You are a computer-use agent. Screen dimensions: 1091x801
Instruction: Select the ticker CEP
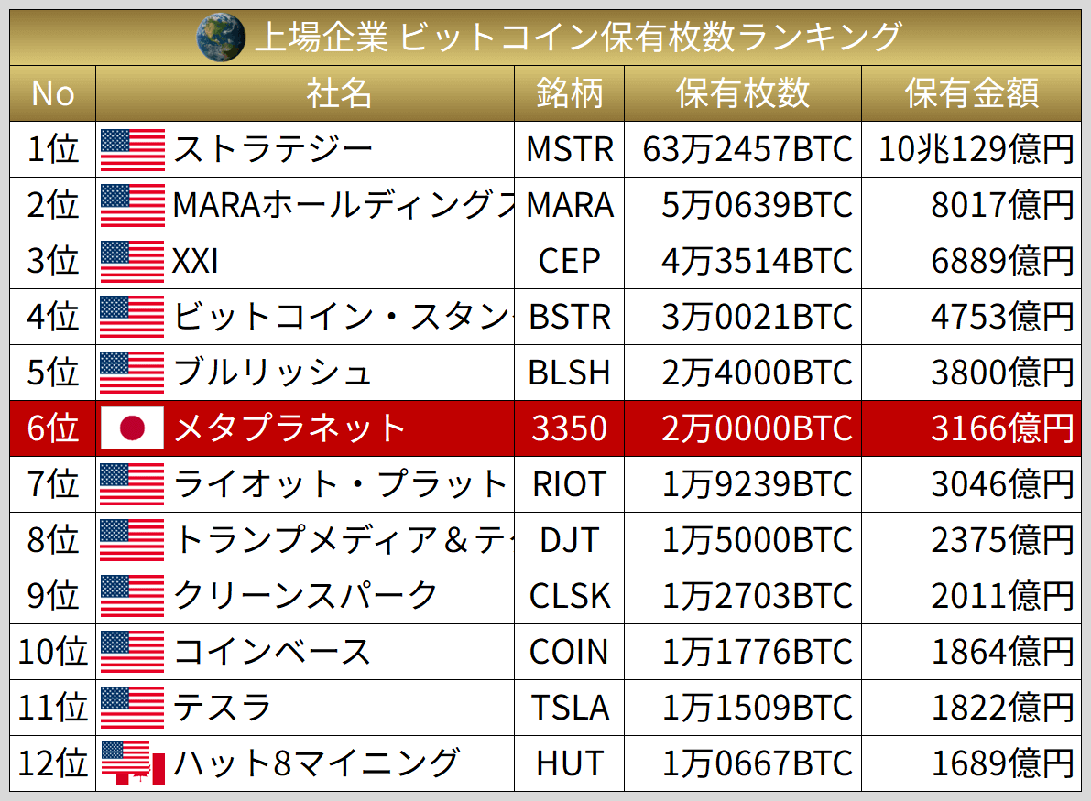click(x=569, y=262)
